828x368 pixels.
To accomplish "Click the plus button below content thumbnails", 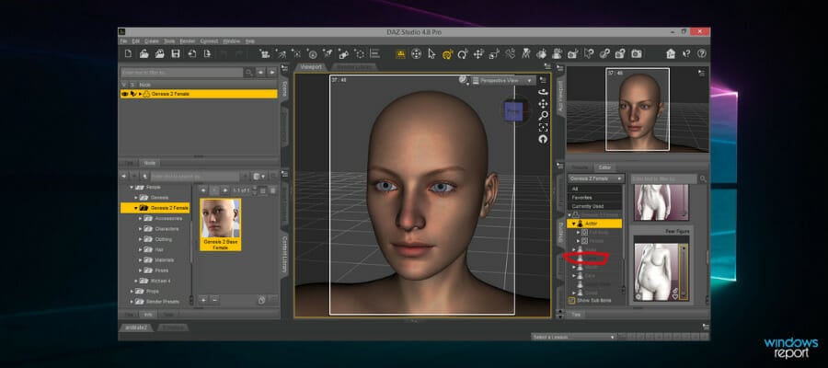I will tap(203, 300).
